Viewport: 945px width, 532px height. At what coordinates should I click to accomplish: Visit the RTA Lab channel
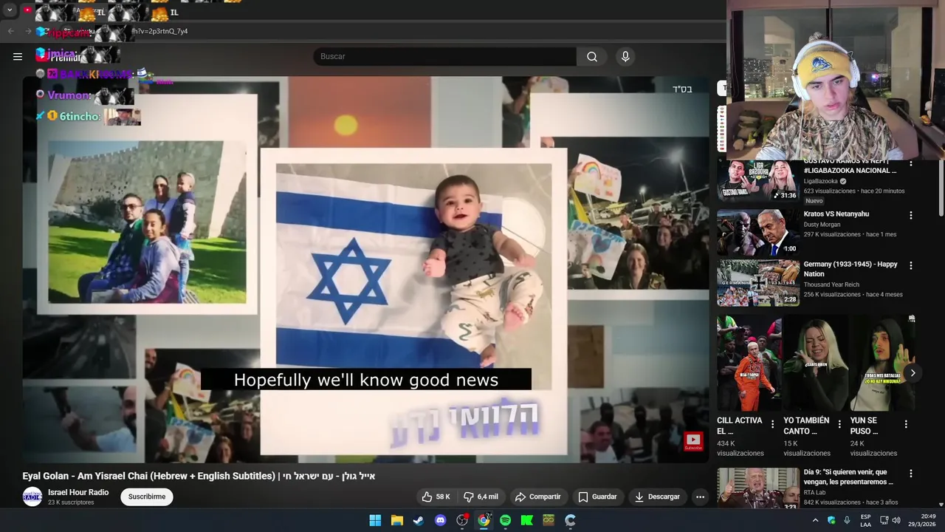(x=814, y=492)
